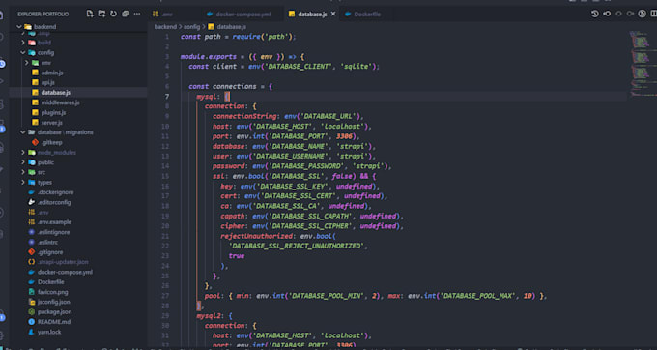Select database.js in the Explorer tree
Screen dimensions: 657x350
55,92
